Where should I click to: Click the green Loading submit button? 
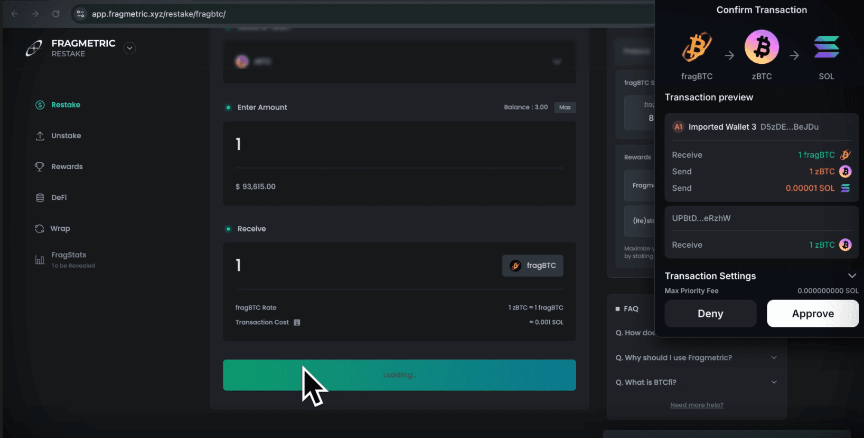click(x=399, y=375)
